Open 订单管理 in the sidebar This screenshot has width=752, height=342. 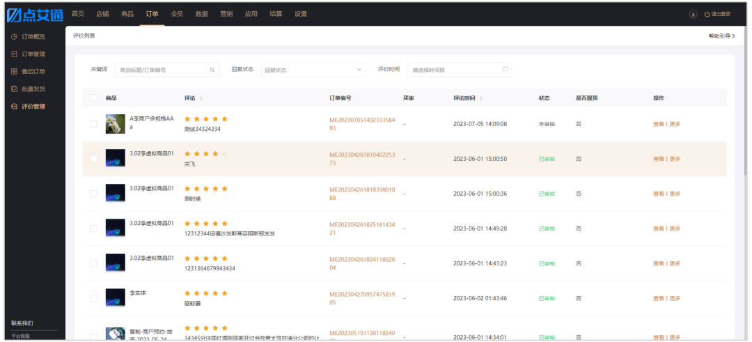point(29,54)
